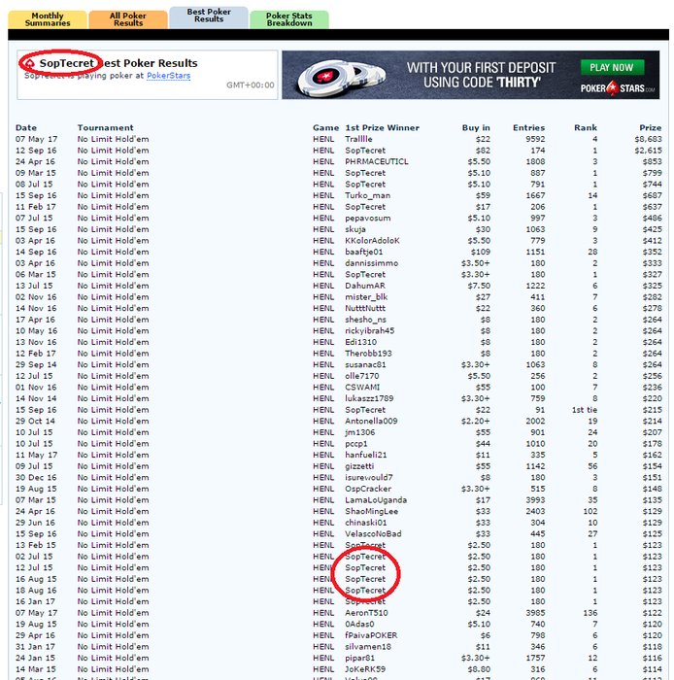Follow the PokerStars link

point(168,76)
